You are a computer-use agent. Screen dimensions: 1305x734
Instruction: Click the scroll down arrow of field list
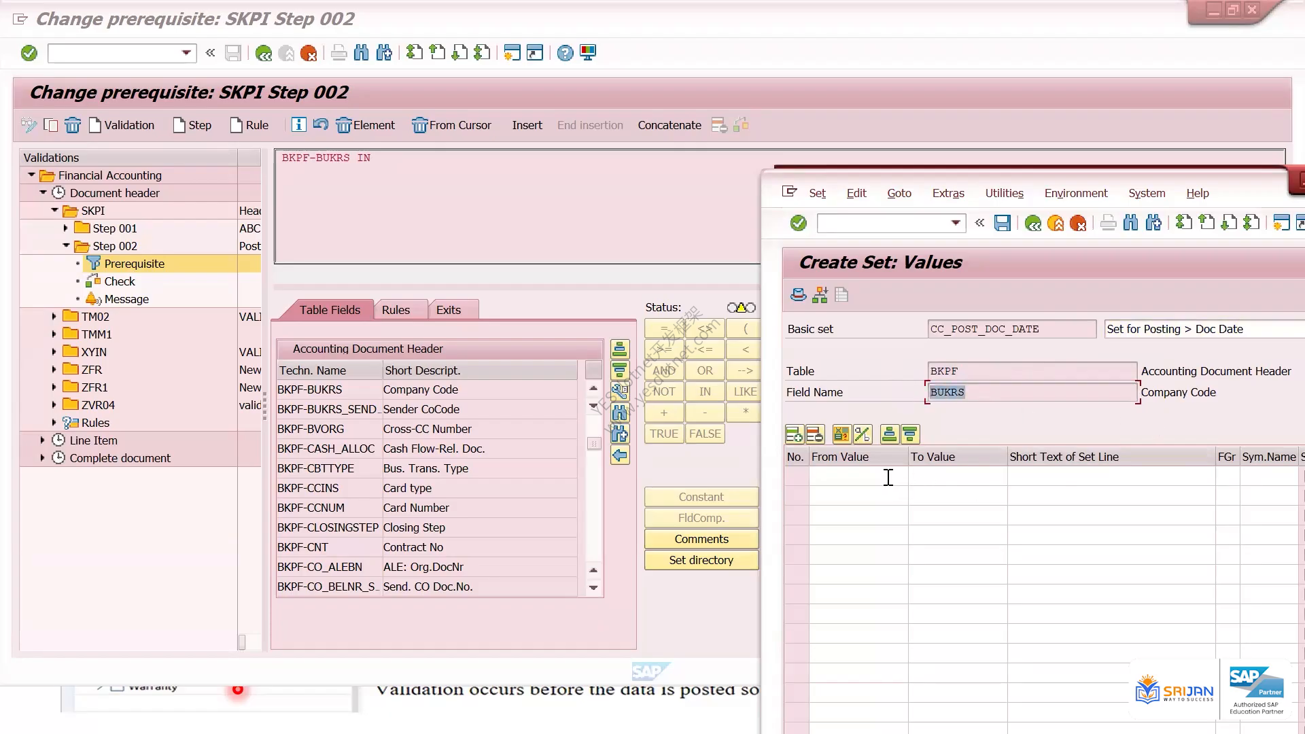click(593, 588)
